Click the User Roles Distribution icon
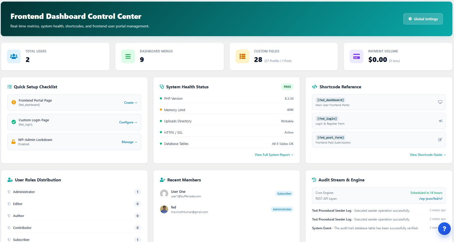Image resolution: width=454 pixels, height=242 pixels. [x=10, y=180]
